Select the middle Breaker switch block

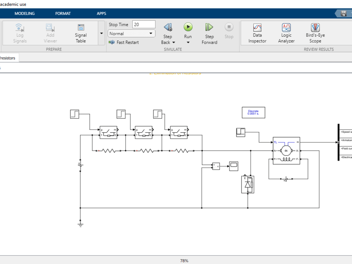pyautogui.click(x=144, y=132)
